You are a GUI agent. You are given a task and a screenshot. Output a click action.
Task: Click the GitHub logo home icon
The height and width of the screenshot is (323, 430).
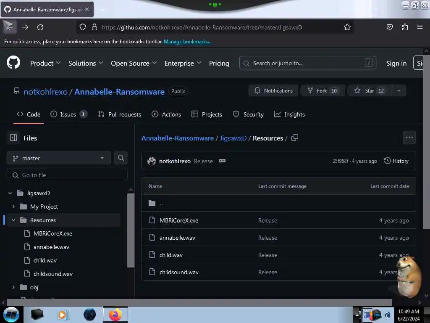(x=13, y=62)
